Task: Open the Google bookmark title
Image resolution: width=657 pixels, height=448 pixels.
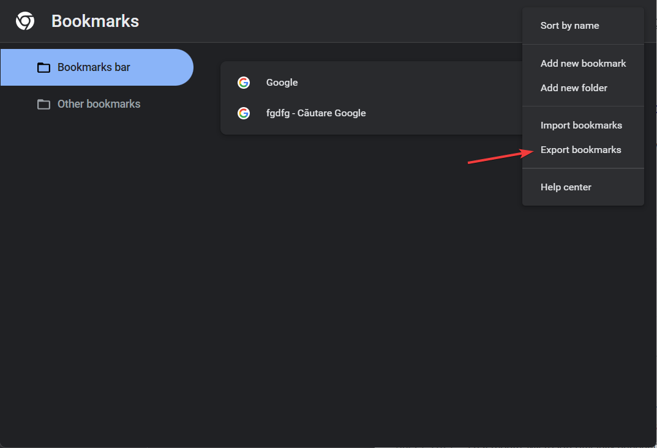Action: [282, 83]
